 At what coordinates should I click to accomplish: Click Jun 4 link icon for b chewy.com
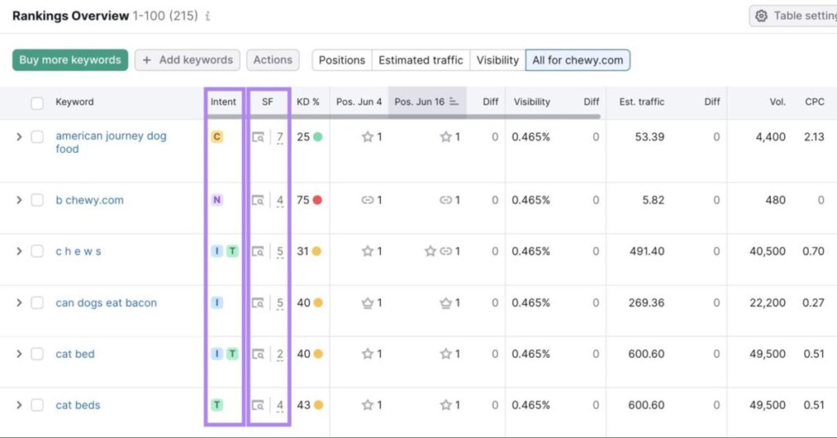pyautogui.click(x=367, y=200)
